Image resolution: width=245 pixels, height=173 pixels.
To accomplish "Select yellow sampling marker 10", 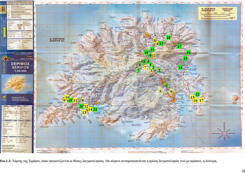I will [67, 97].
